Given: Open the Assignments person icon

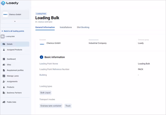Looking at the screenshot, I should tap(4, 82).
